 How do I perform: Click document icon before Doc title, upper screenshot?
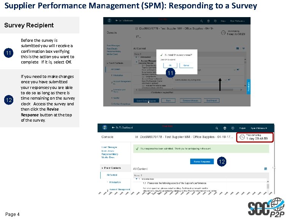[136, 29]
